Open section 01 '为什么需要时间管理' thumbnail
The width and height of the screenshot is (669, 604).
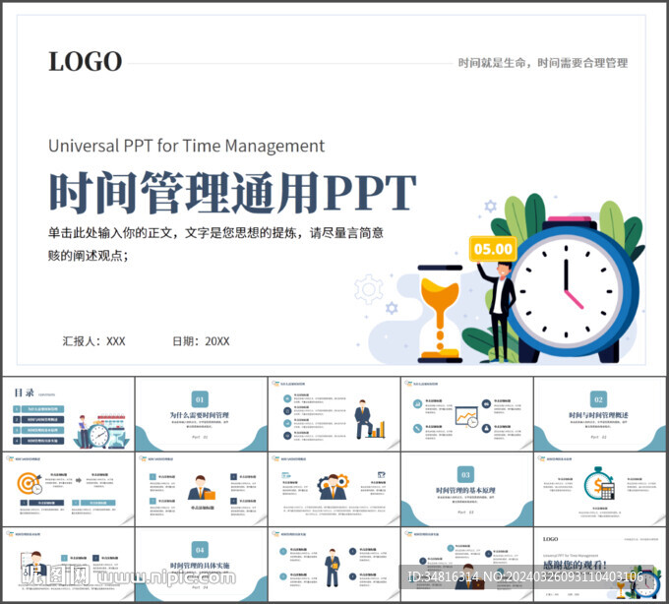click(x=202, y=414)
